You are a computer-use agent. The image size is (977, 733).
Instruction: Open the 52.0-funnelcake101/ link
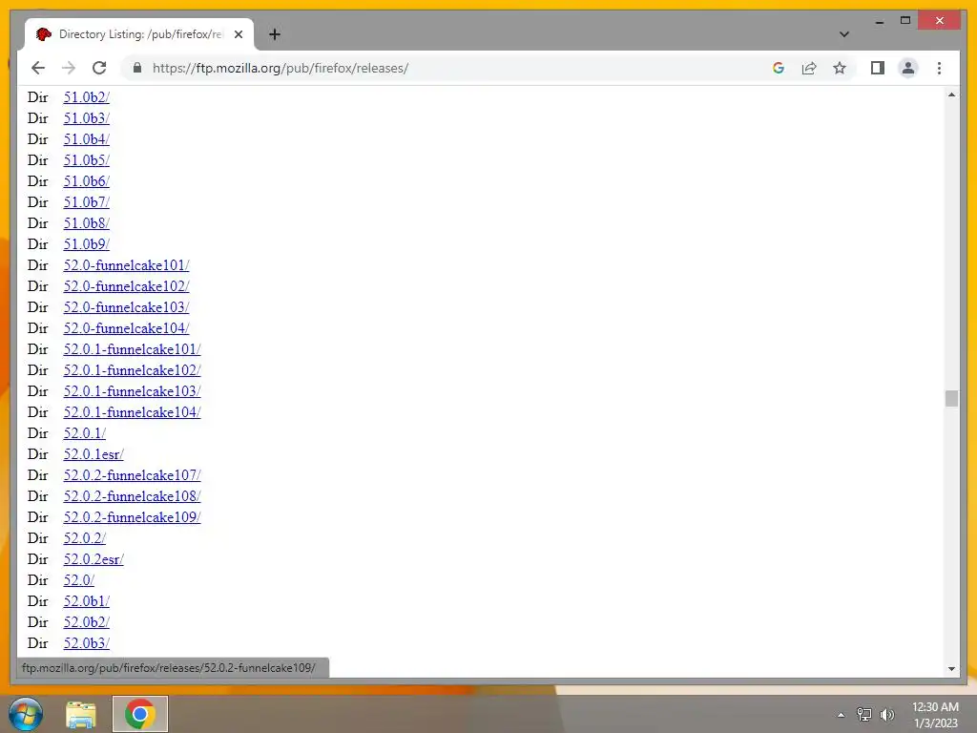pos(126,265)
